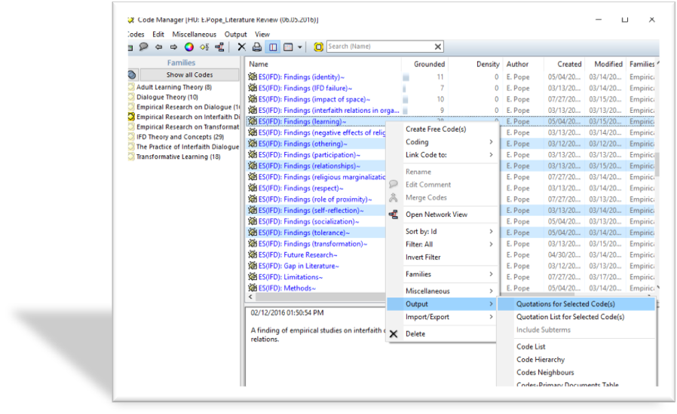
Task: Click the speech bubble comment toolbar icon
Action: [x=143, y=47]
